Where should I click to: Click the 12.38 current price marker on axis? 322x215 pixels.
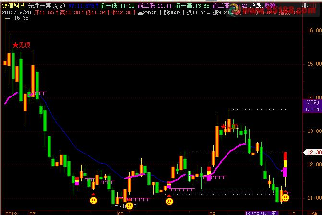[x=313, y=152]
